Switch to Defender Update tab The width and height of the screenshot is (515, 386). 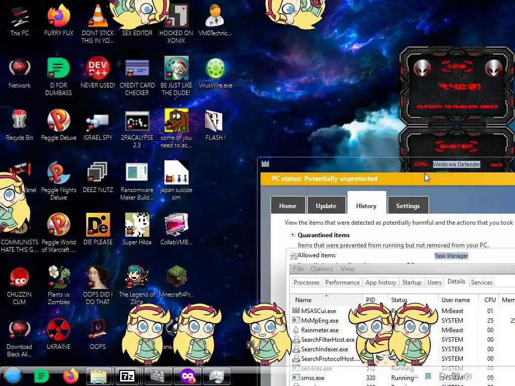(x=326, y=206)
